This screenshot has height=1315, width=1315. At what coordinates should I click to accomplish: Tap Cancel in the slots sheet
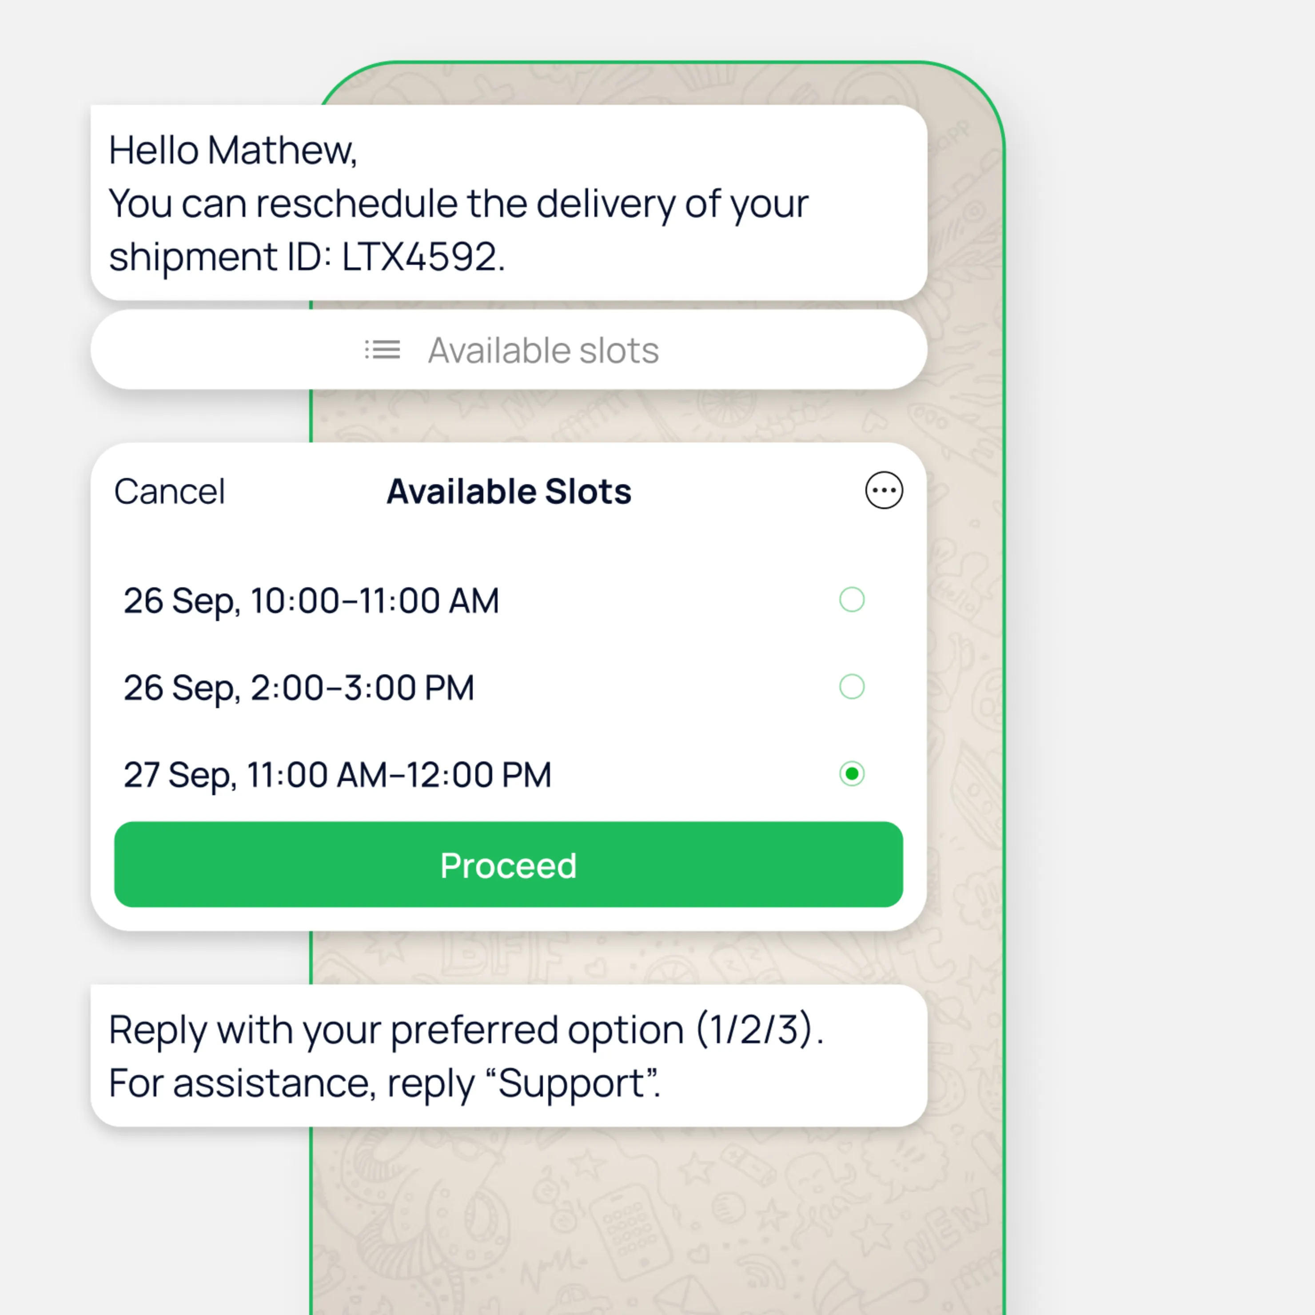(x=169, y=491)
